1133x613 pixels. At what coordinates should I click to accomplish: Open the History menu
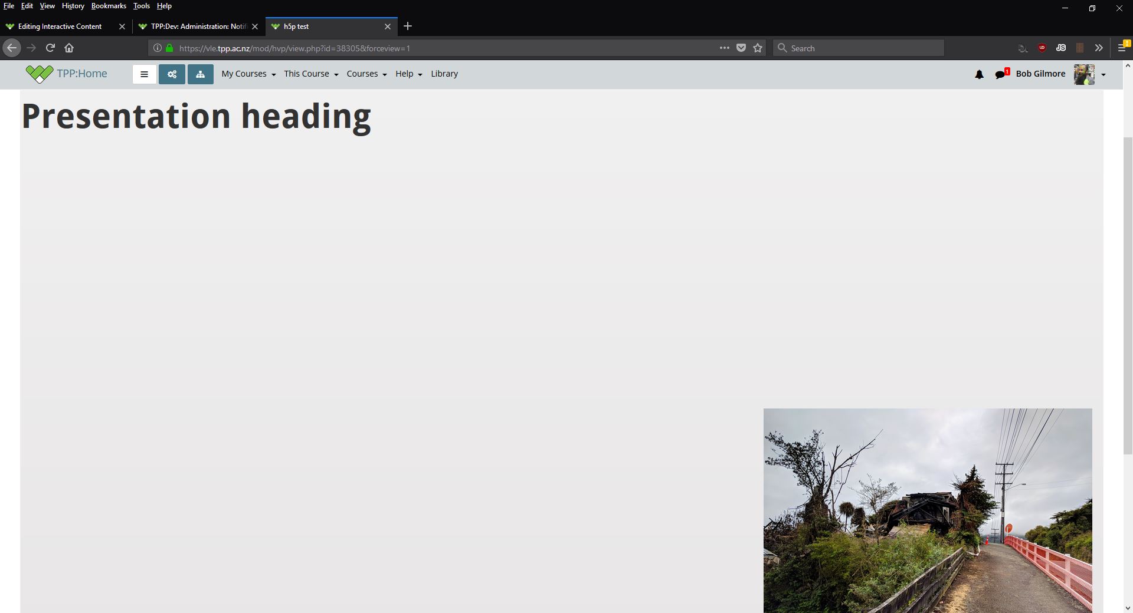(x=73, y=6)
